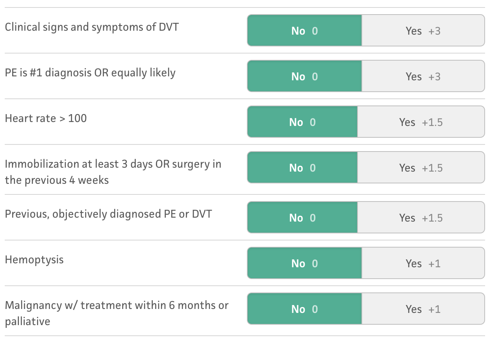This screenshot has height=344, width=489.
Task: Mark No for immobilization or recent surgery
Action: tap(302, 168)
